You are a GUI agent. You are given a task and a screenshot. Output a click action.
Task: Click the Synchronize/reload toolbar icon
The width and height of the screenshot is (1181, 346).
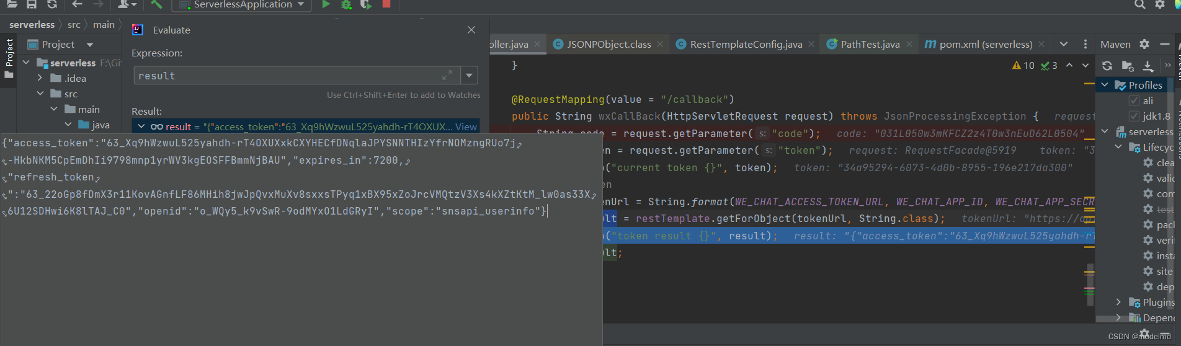click(x=52, y=4)
